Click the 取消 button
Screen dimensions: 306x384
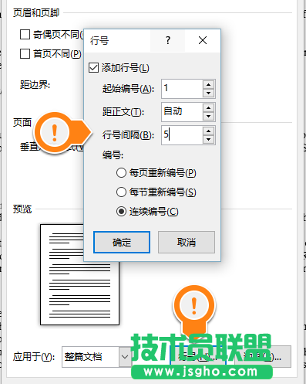pos(187,242)
